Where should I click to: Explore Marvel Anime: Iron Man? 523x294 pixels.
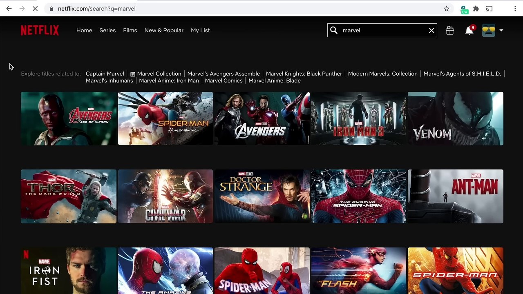[x=169, y=80]
